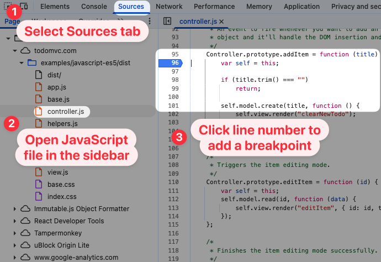The image size is (381, 262).
Task: Close the controller.js editor tab
Action: [221, 22]
